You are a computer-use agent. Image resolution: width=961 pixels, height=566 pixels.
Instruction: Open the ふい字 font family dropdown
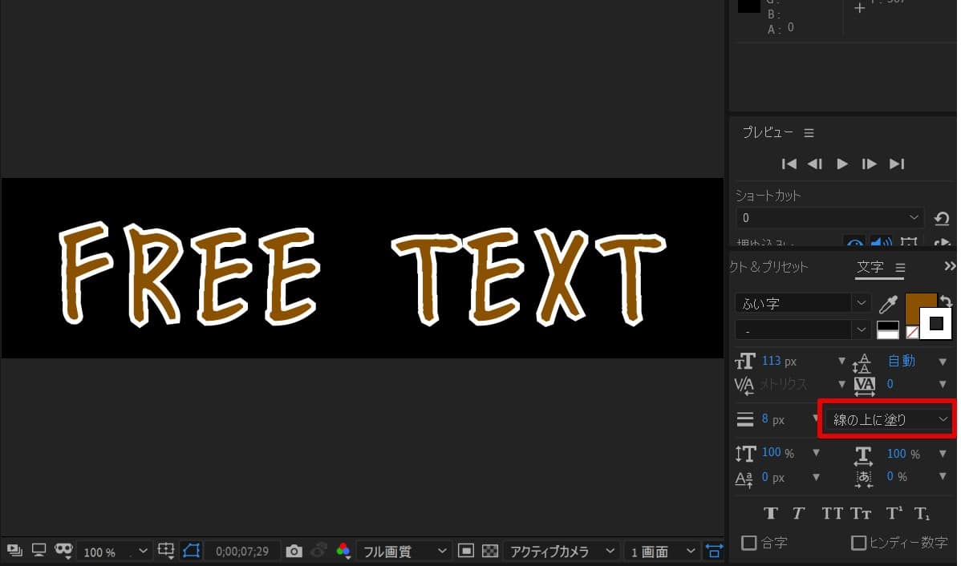point(862,304)
